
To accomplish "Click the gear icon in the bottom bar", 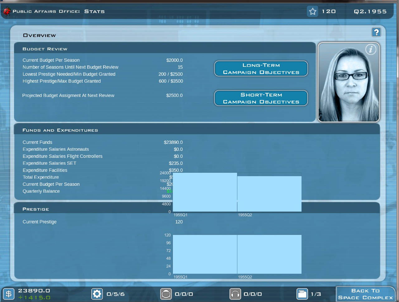I will pos(97,294).
